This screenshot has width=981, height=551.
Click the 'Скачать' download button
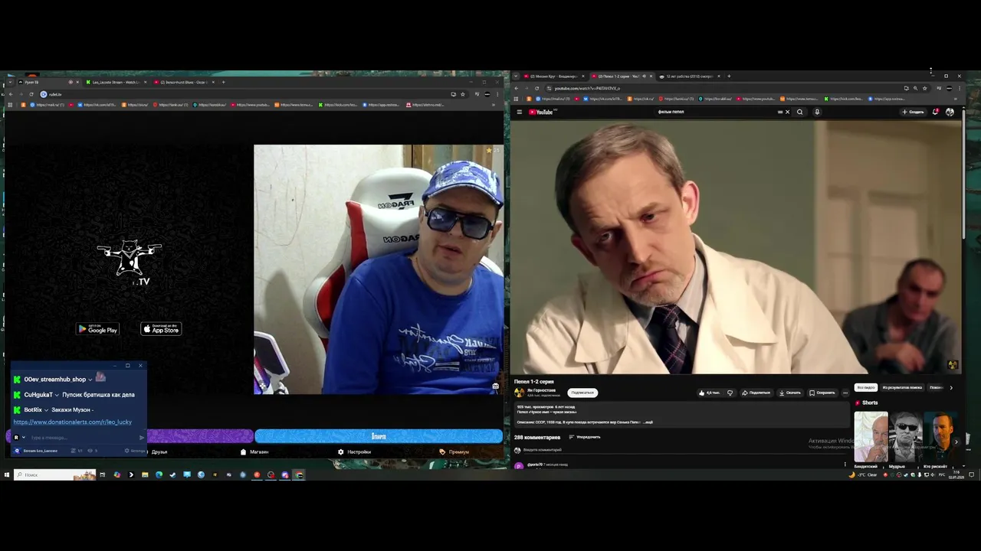(x=789, y=393)
